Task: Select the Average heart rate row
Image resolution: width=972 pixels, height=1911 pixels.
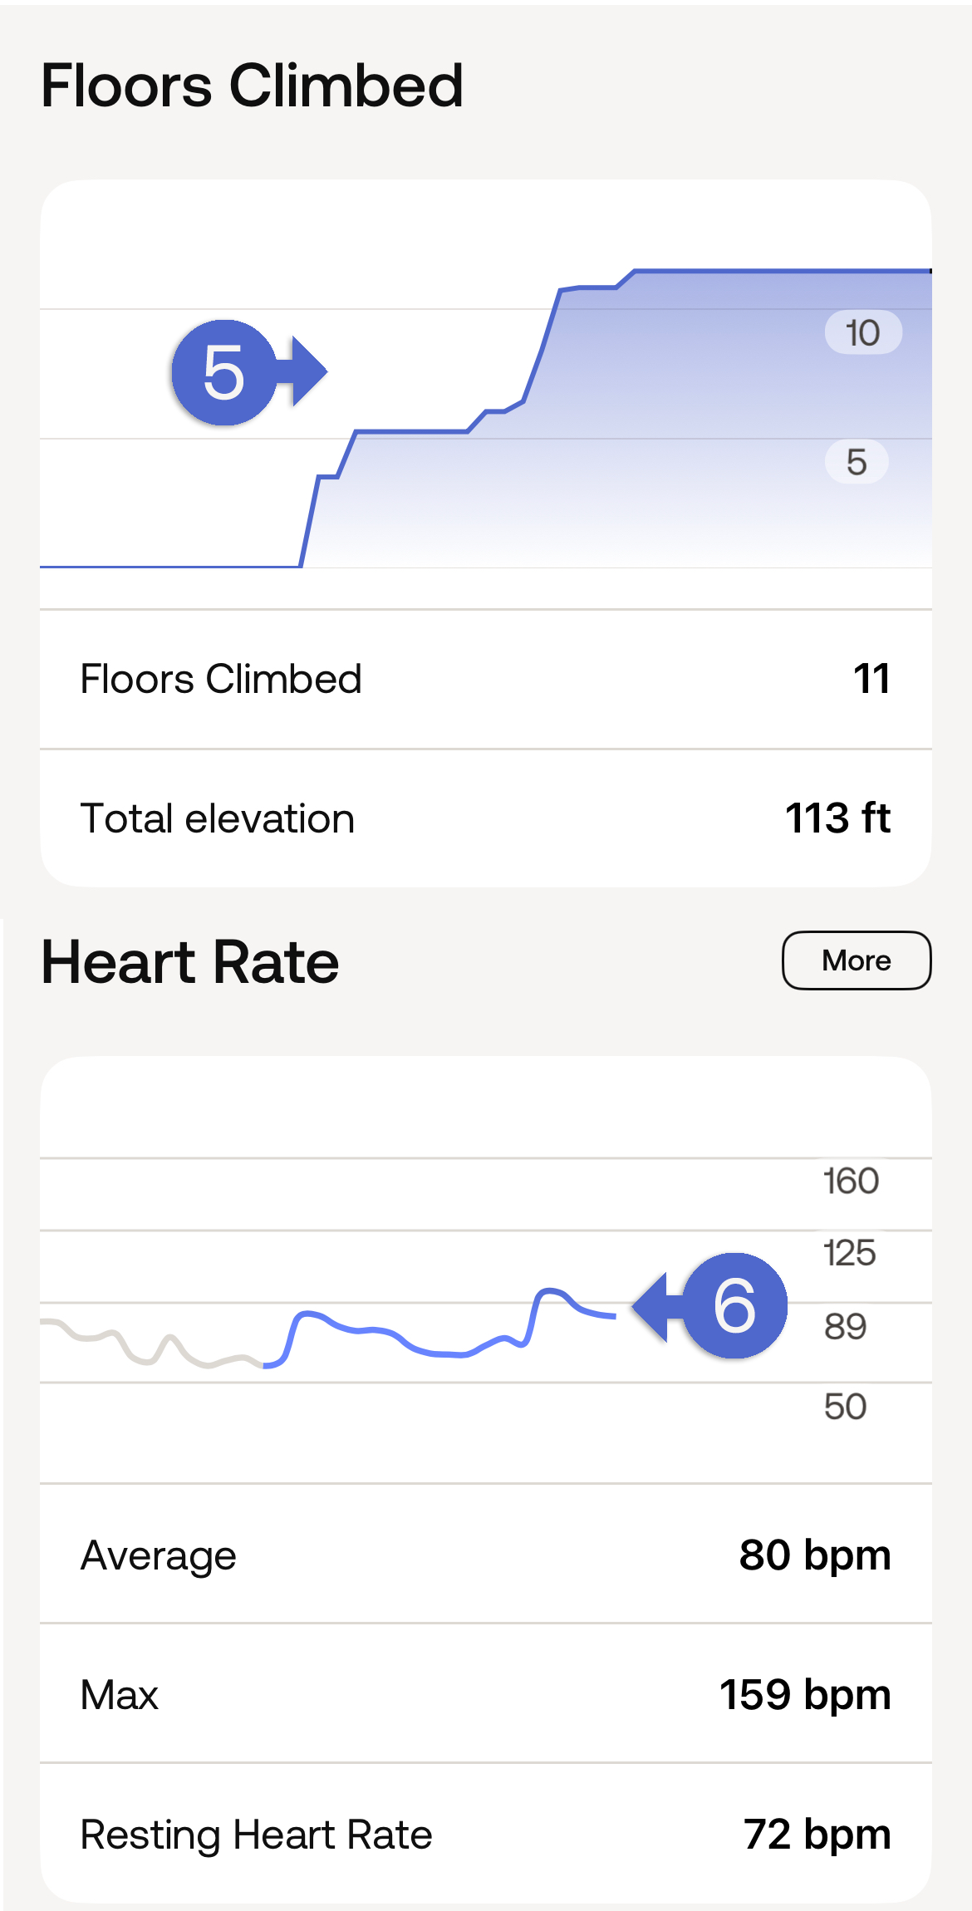Action: (485, 1555)
